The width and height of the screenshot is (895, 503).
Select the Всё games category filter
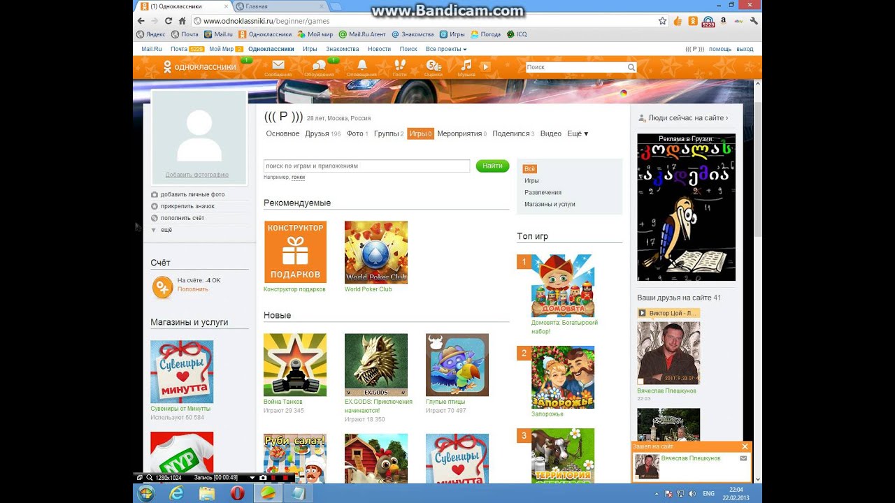[529, 169]
